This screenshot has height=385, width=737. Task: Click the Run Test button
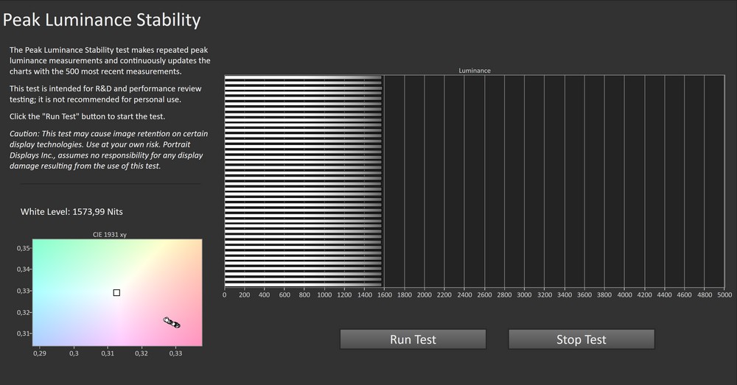pyautogui.click(x=413, y=339)
